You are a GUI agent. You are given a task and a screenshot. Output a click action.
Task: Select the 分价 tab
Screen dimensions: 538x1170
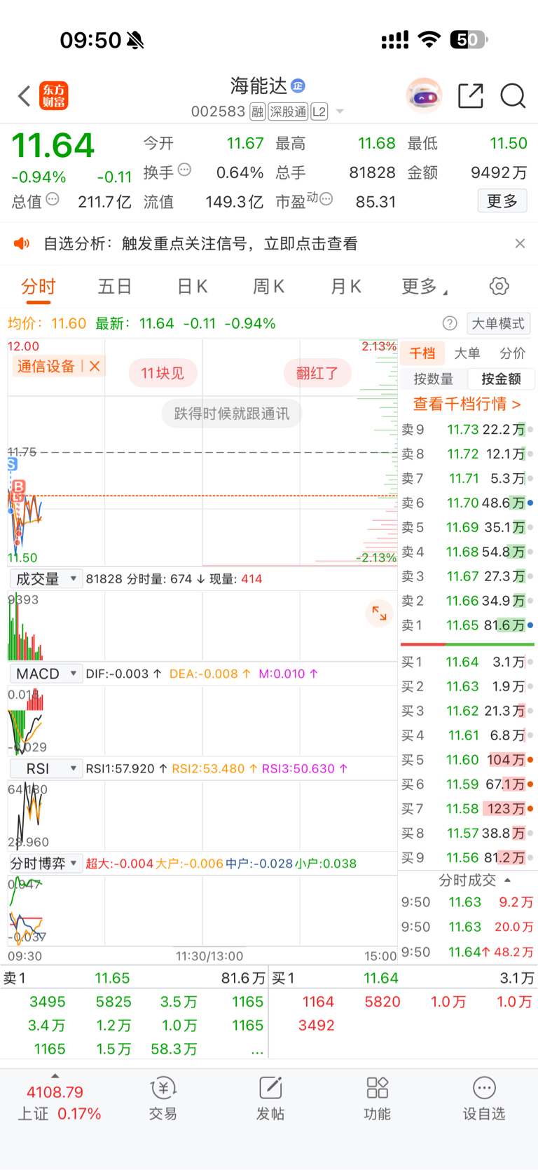[512, 353]
